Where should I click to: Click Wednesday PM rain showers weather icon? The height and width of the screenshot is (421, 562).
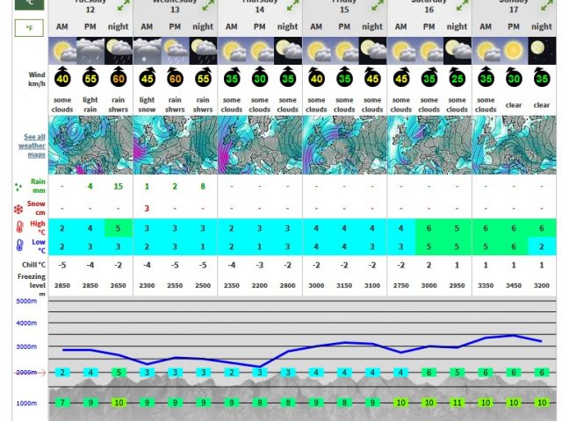[175, 51]
